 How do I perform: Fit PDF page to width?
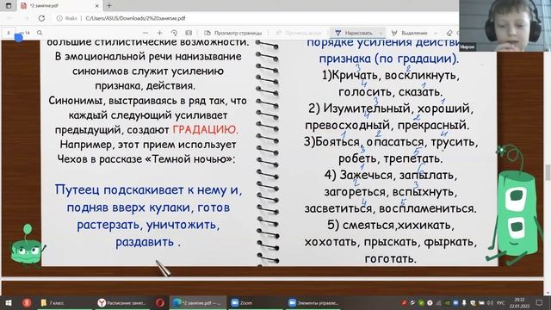coord(189,33)
